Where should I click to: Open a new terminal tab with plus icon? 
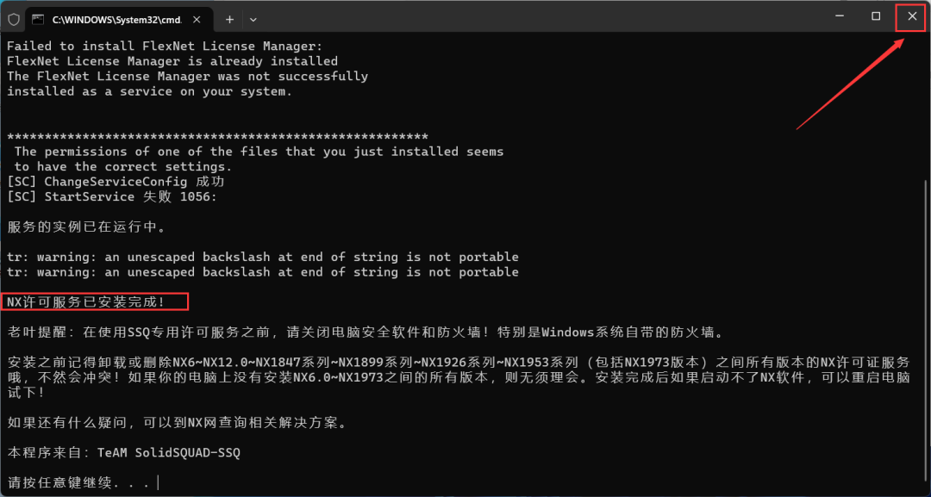(230, 20)
